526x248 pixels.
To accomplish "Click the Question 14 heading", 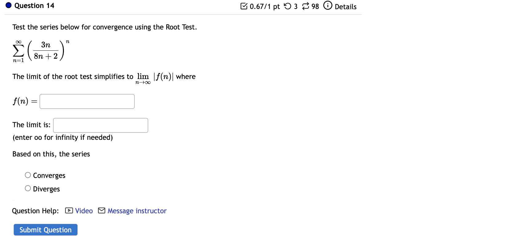I will point(34,5).
